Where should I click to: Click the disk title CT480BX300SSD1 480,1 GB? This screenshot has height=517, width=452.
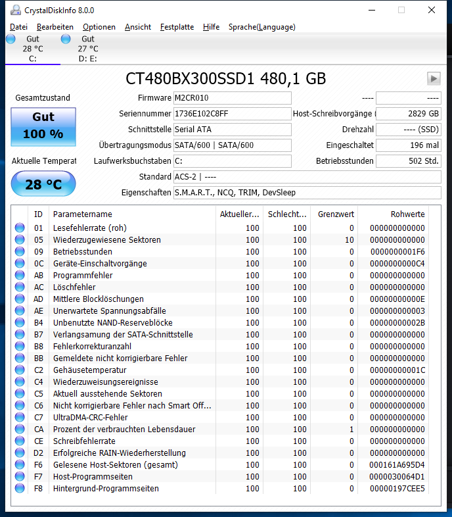225,79
